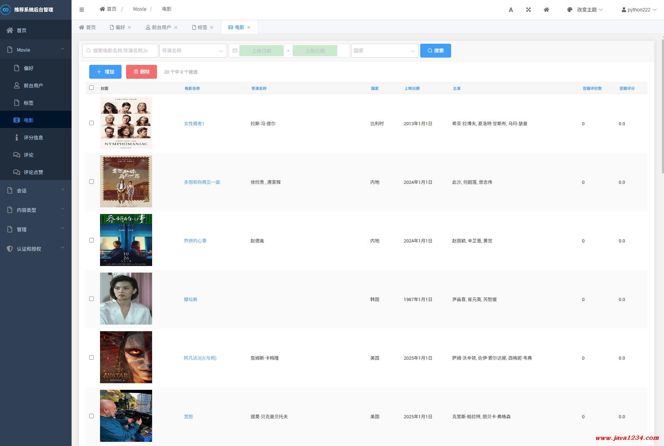The height and width of the screenshot is (446, 664).
Task: Select the checkbox for 乔妍的心事 row
Action: 92,240
